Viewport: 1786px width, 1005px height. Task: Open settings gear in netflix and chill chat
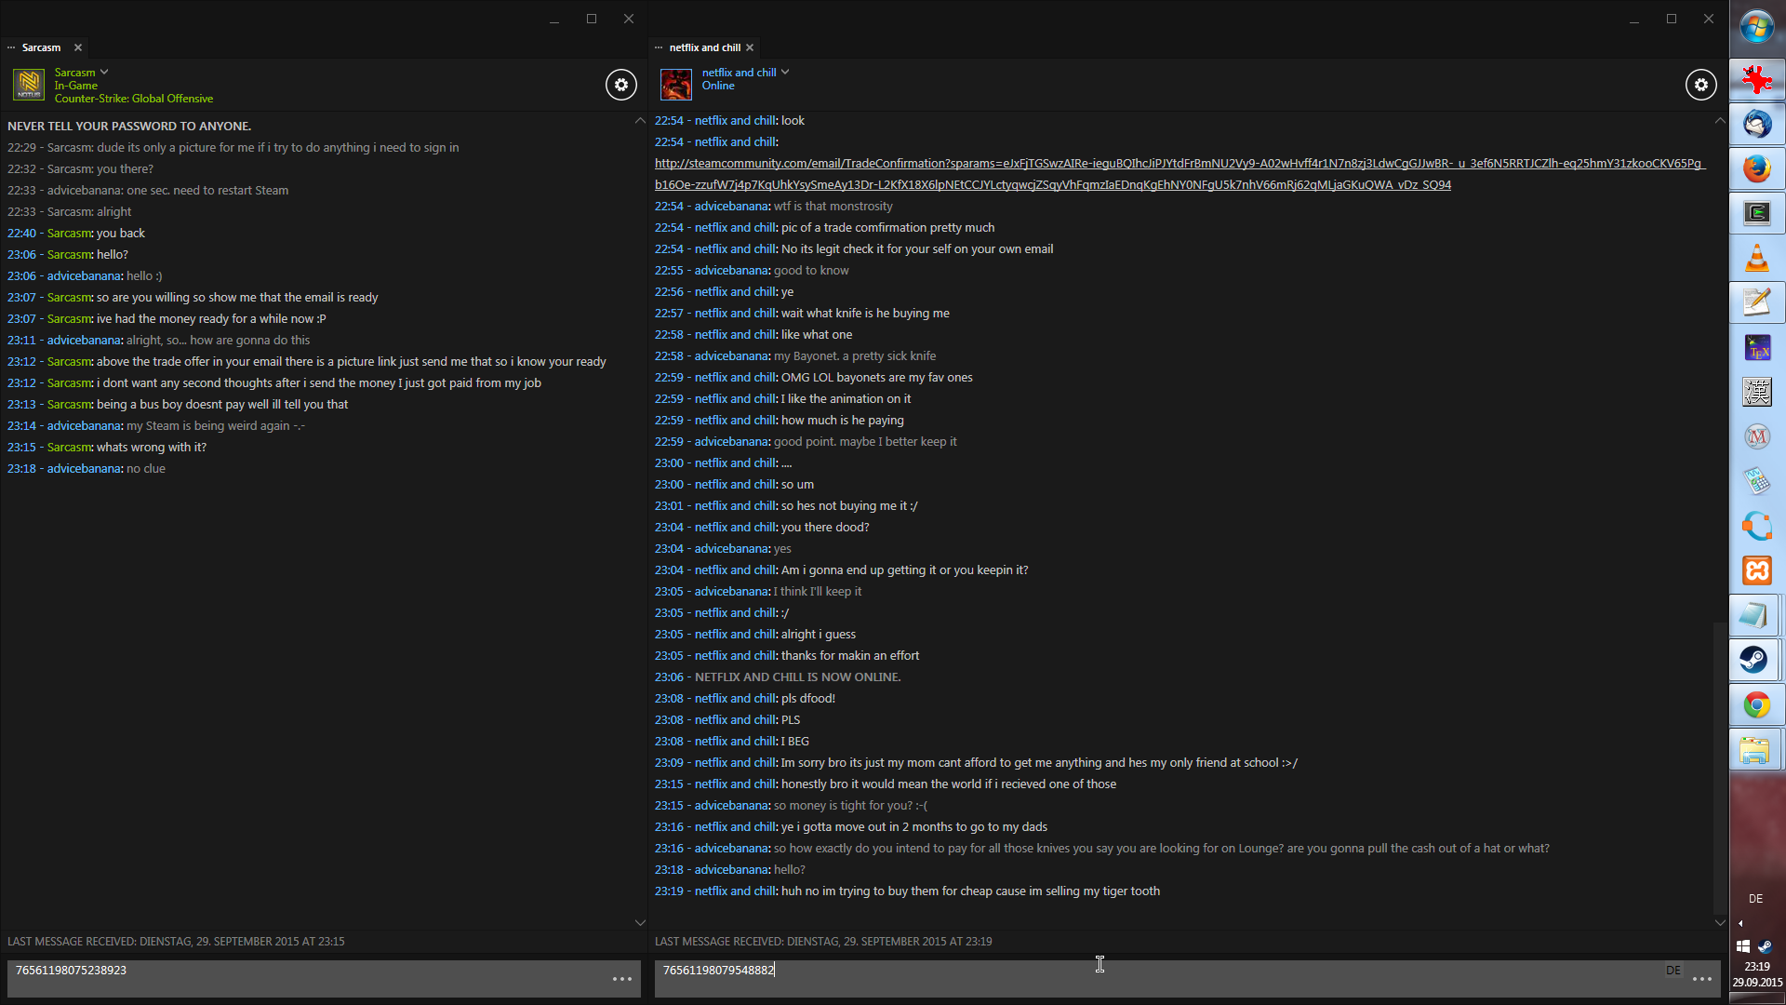tap(1700, 85)
